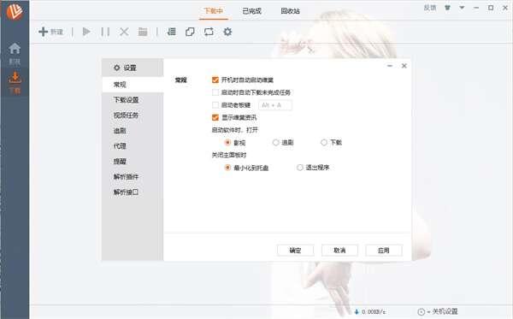Close the settings dialog
This screenshot has width=513, height=319.
(x=404, y=66)
